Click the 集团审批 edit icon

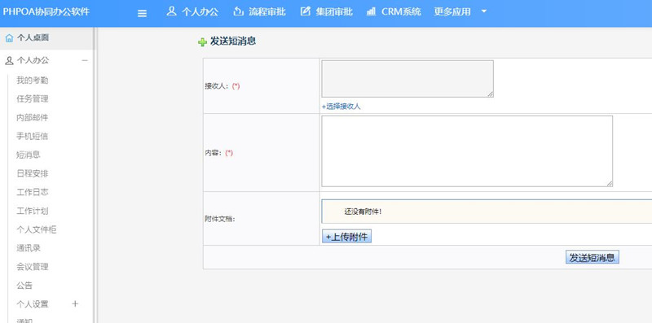pos(305,11)
